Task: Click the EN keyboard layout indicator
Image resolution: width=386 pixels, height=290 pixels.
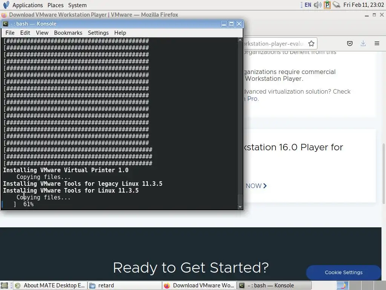Action: pyautogui.click(x=308, y=5)
